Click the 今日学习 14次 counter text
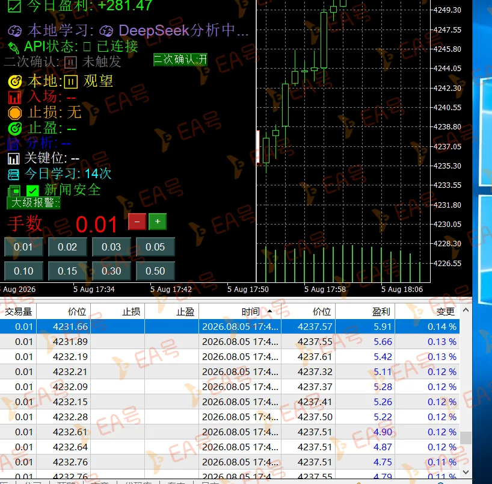The width and height of the screenshot is (492, 484). [68, 174]
